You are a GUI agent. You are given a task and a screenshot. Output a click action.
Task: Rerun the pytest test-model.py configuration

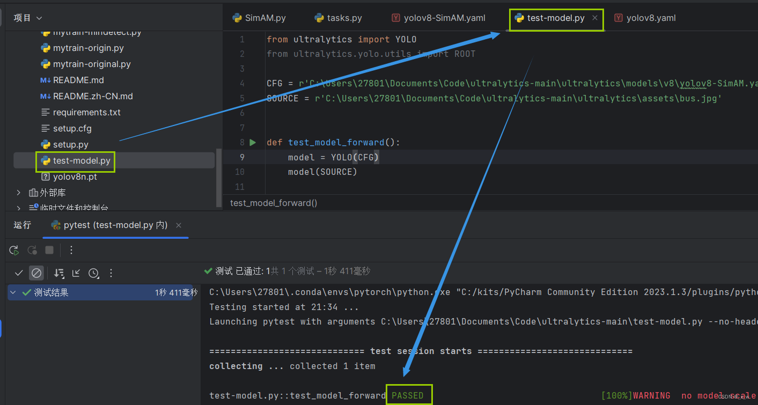coord(14,250)
